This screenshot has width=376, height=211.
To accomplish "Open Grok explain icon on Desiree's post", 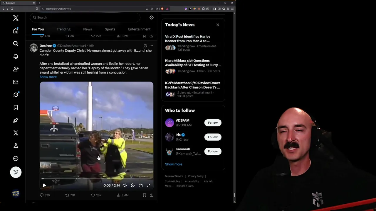I will 145,46.
